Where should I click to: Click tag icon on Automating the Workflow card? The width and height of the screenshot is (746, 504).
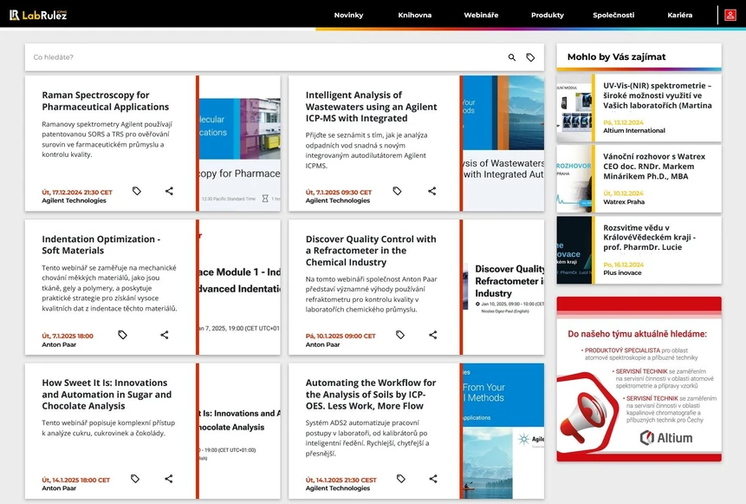(401, 479)
